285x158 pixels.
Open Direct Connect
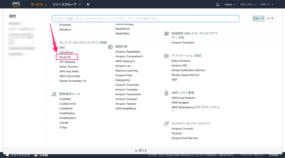tap(68, 67)
